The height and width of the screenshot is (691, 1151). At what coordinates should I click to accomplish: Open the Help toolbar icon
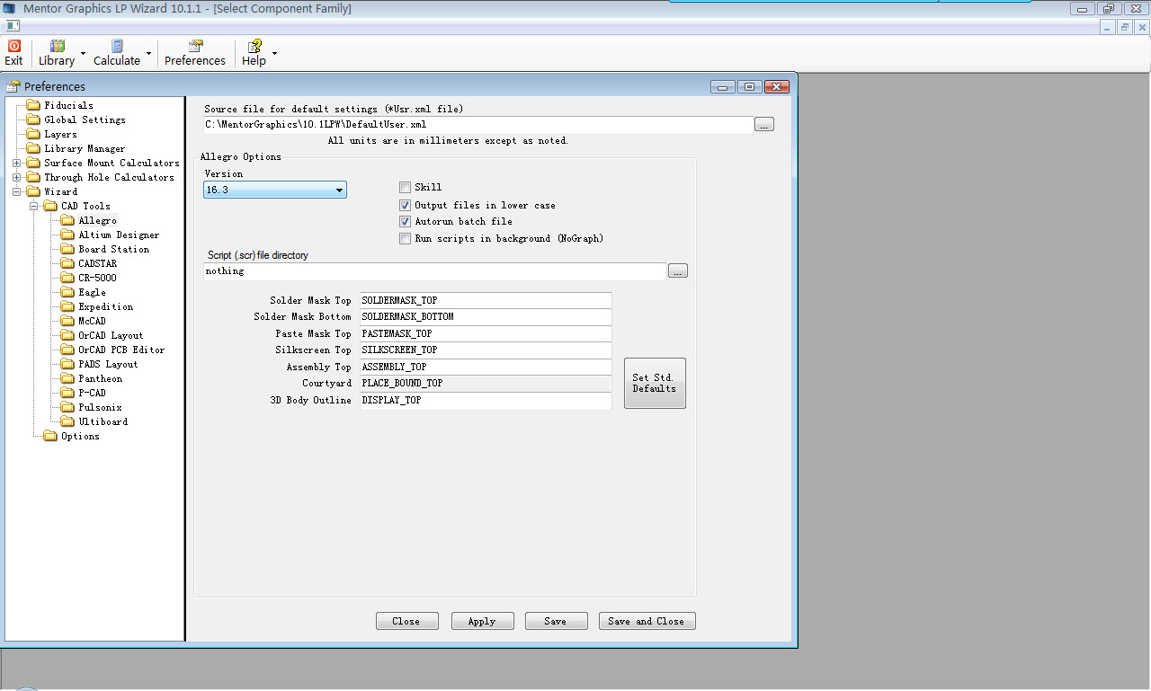[254, 53]
